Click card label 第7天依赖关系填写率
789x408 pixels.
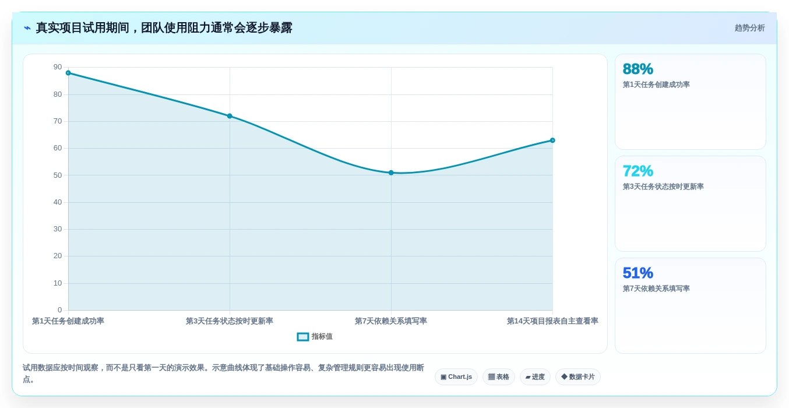tap(656, 289)
